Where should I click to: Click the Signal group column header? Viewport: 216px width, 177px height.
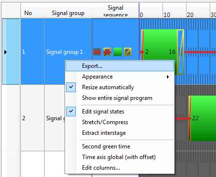(68, 13)
